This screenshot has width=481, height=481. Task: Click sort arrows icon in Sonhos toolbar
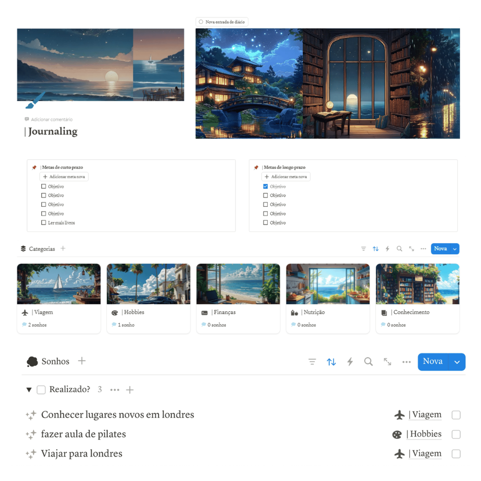pyautogui.click(x=331, y=362)
